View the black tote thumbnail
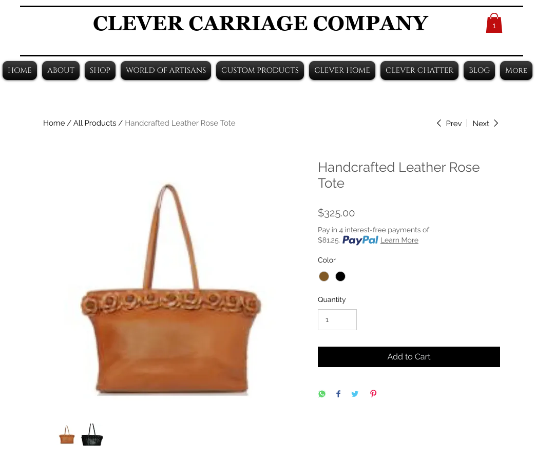This screenshot has width=535, height=462. [x=92, y=434]
